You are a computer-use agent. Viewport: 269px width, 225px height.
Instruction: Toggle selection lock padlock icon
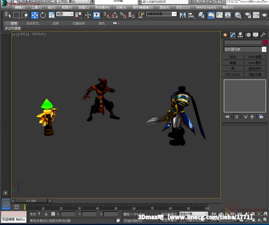tap(46, 214)
